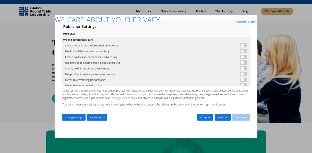Screen dimensions: 312x153
Task: Toggle Use limited data to select advertising
Action: [243, 51]
